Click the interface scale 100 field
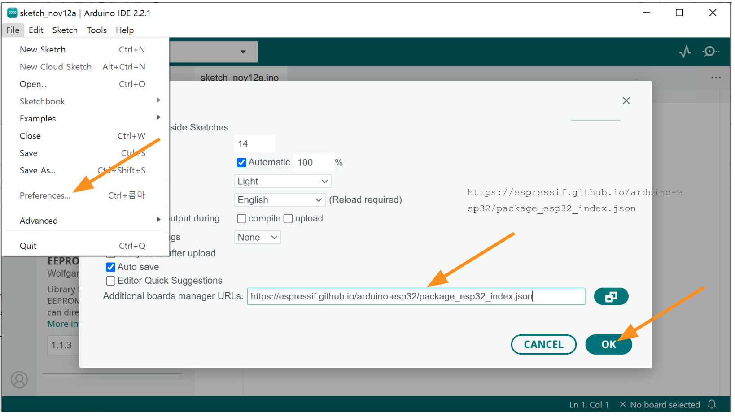 coord(314,162)
